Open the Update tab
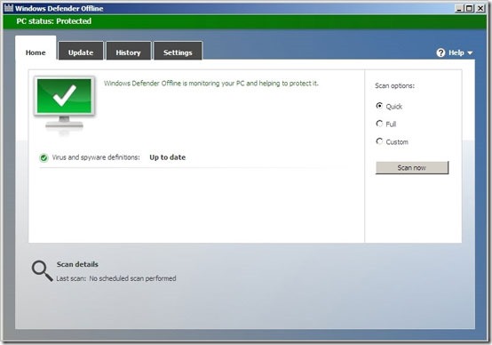 click(81, 51)
